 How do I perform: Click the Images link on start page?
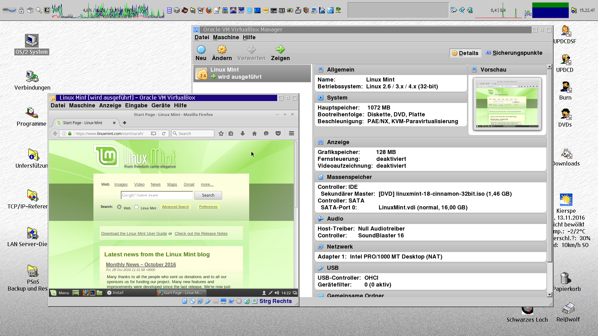tap(121, 184)
